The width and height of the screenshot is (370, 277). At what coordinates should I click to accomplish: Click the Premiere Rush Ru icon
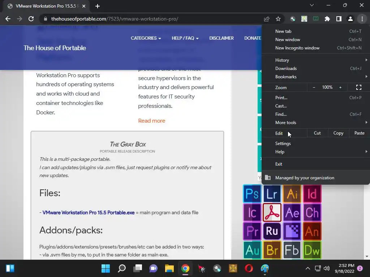(x=272, y=231)
